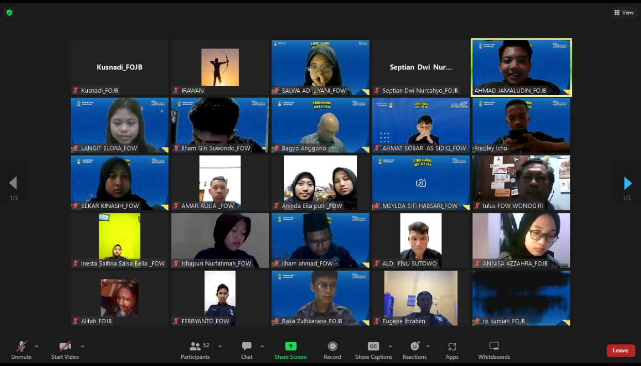Select Ilham Giri Suwondo_FOW video tile
The image size is (641, 366).
click(x=220, y=125)
